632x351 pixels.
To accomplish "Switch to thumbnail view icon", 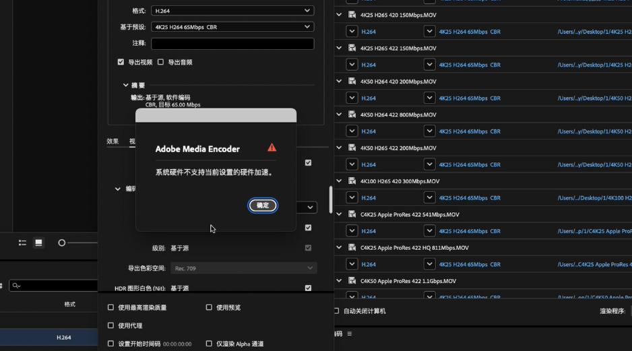I will [x=38, y=243].
